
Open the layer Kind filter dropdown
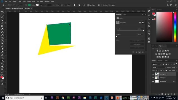click(157, 64)
